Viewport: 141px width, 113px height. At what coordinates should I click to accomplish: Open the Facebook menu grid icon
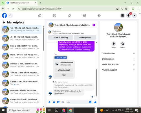point(122,16)
